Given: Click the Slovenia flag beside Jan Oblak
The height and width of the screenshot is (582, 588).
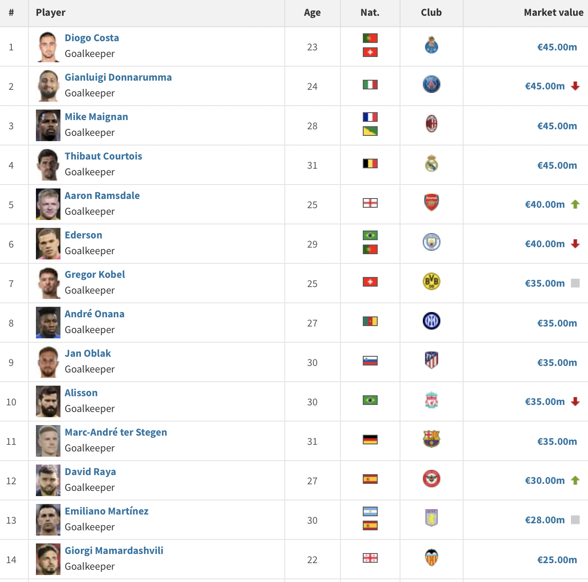Looking at the screenshot, I should click(x=370, y=361).
